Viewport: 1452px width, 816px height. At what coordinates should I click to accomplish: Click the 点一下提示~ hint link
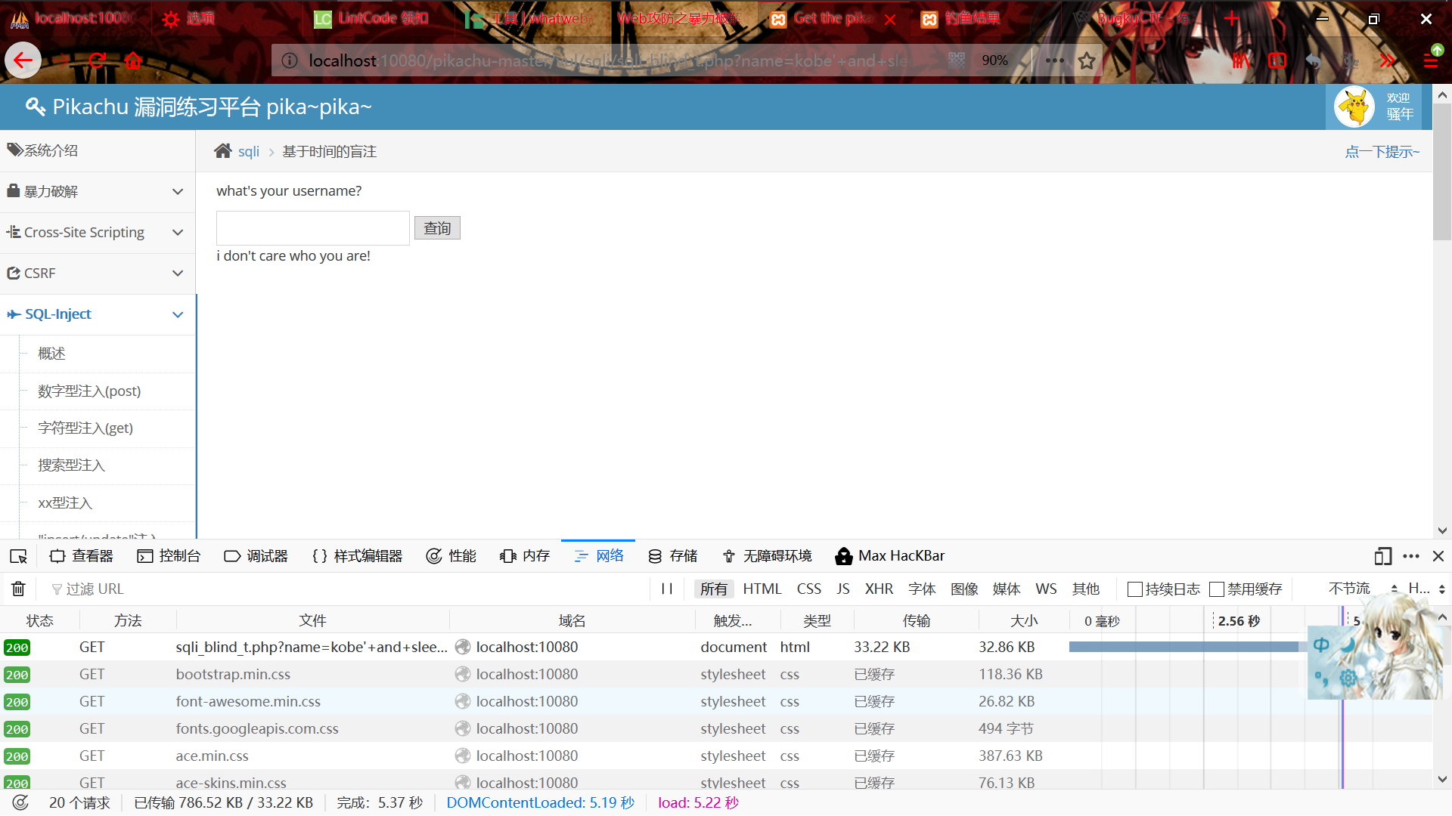pos(1382,152)
